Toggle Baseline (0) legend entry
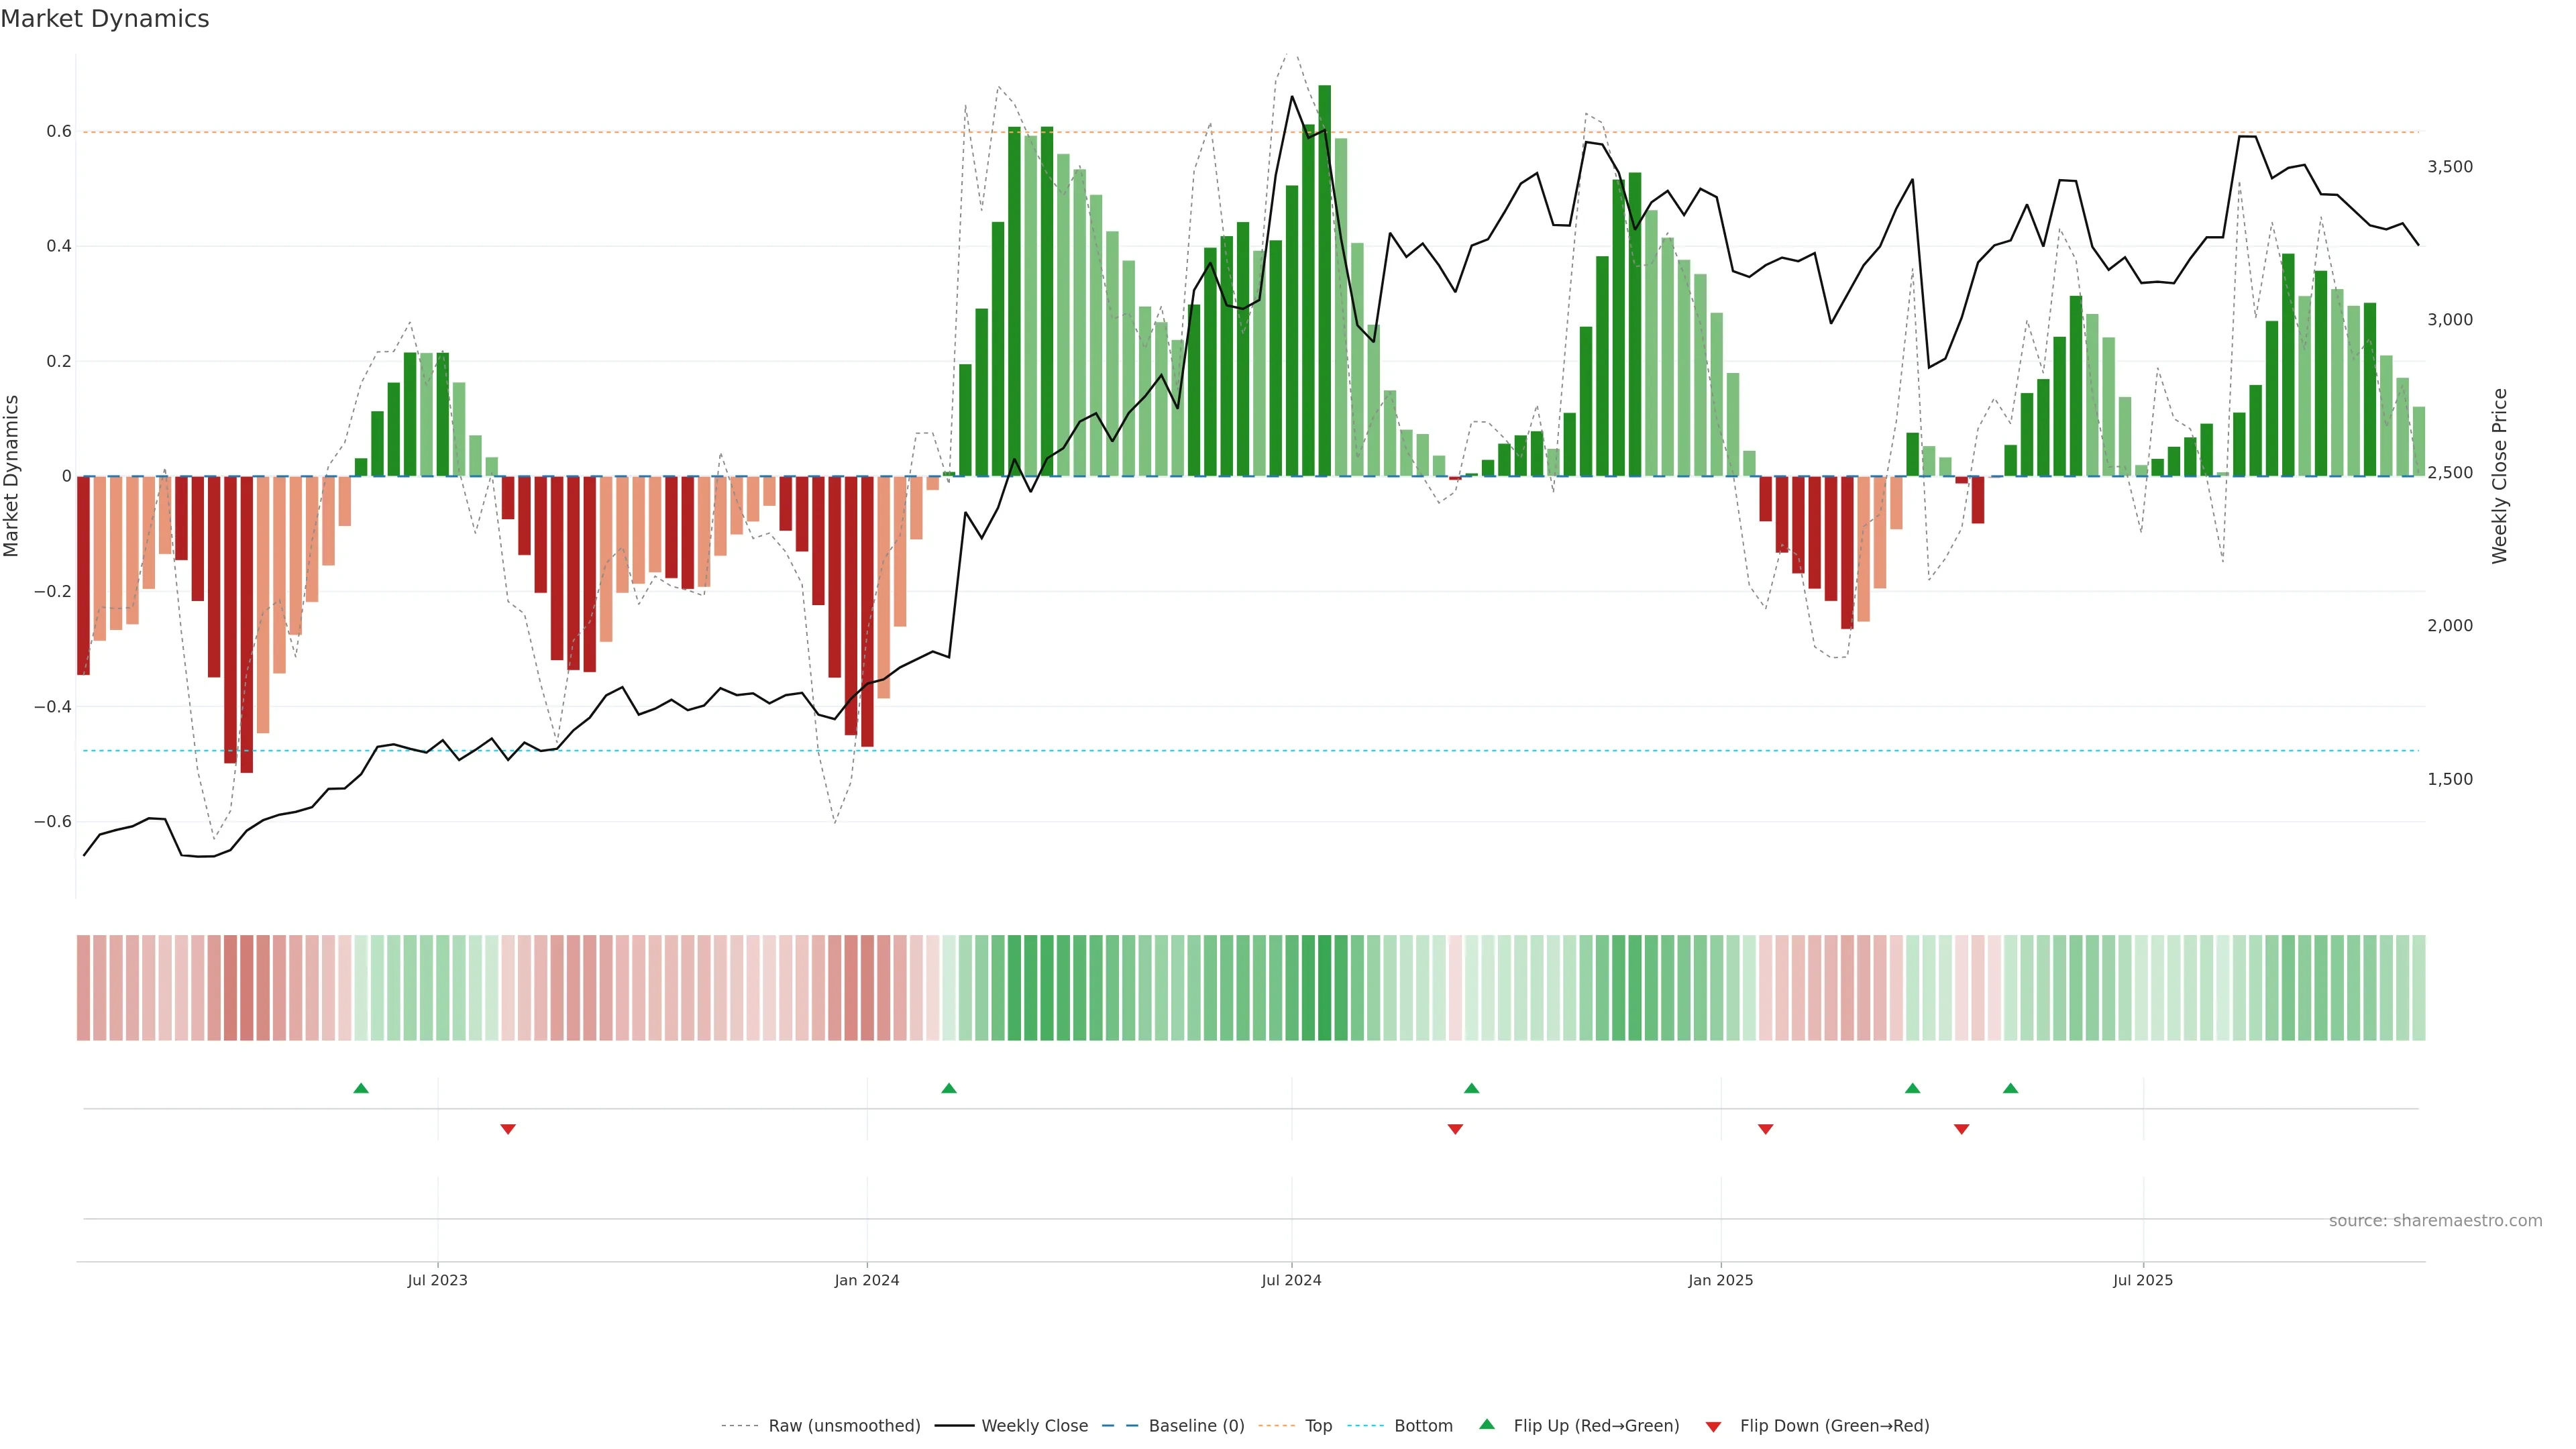Viewport: 2576px width, 1449px height. pos(1196,1426)
